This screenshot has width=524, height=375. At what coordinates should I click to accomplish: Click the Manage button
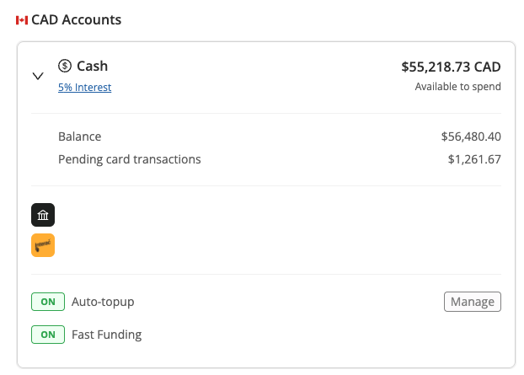pos(473,302)
